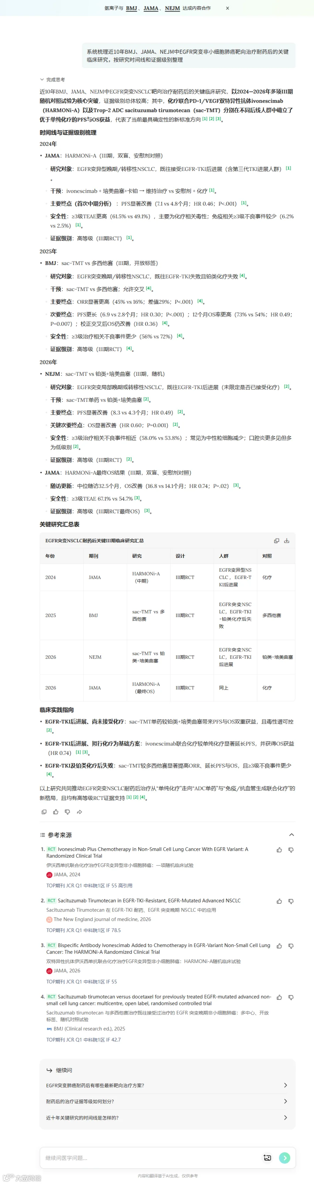
Task: Click the user question bubble about 近10年BMJ研究
Action: 188,55
